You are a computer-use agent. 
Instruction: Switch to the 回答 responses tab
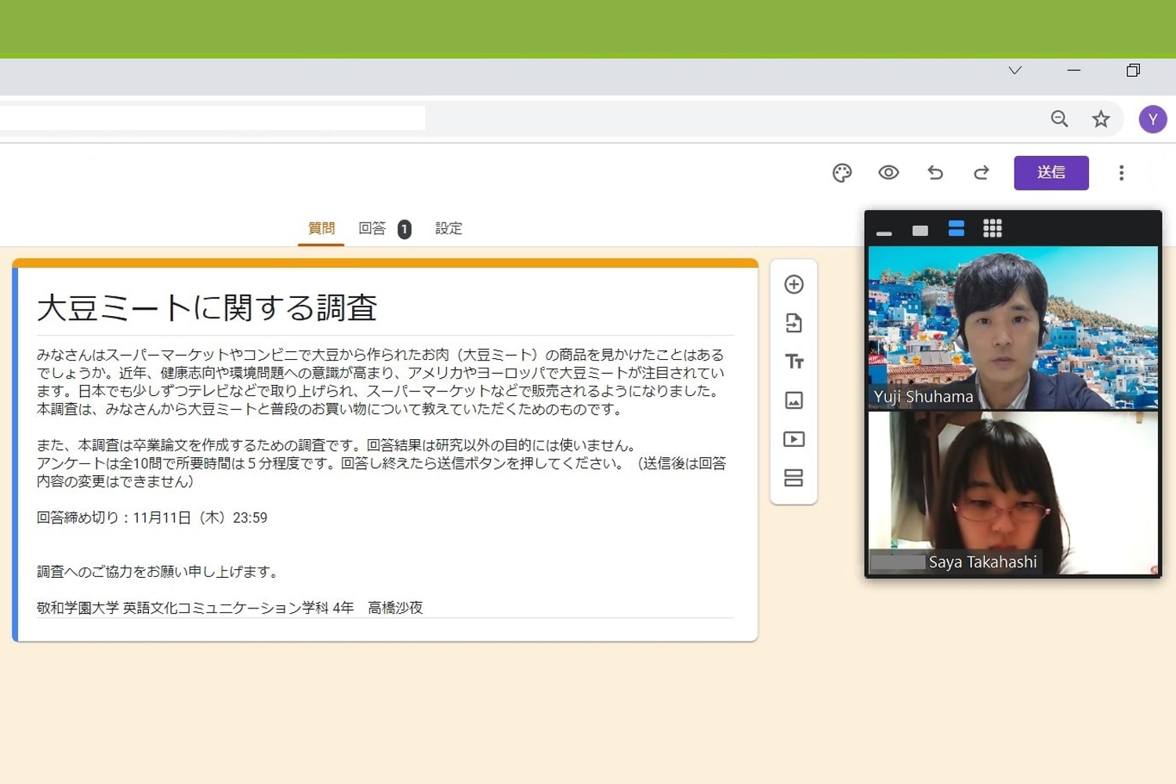tap(372, 229)
